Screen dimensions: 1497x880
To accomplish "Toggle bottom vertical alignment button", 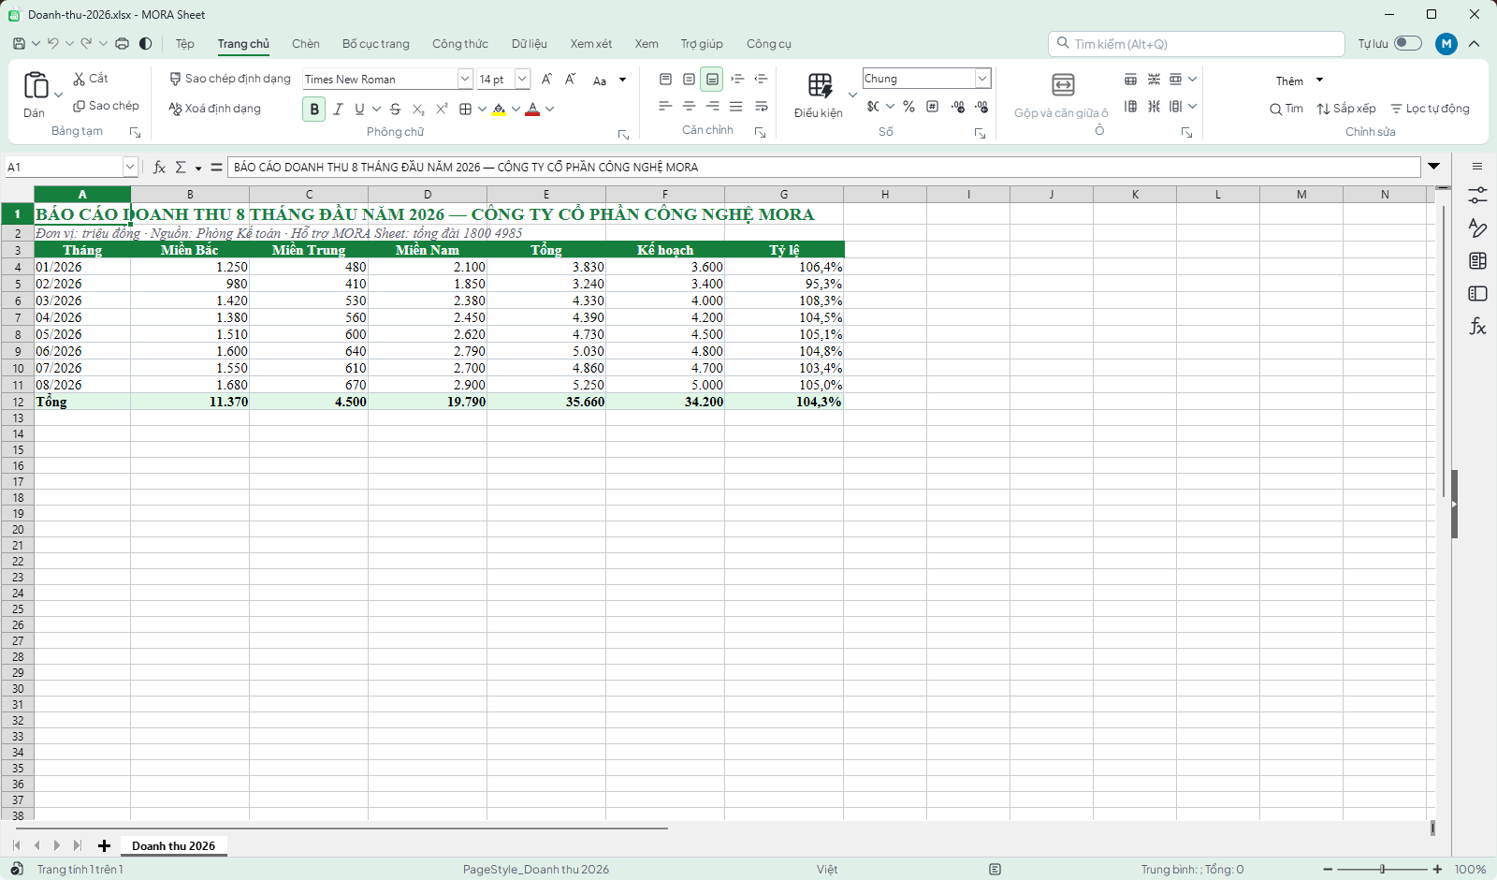I will click(x=712, y=80).
